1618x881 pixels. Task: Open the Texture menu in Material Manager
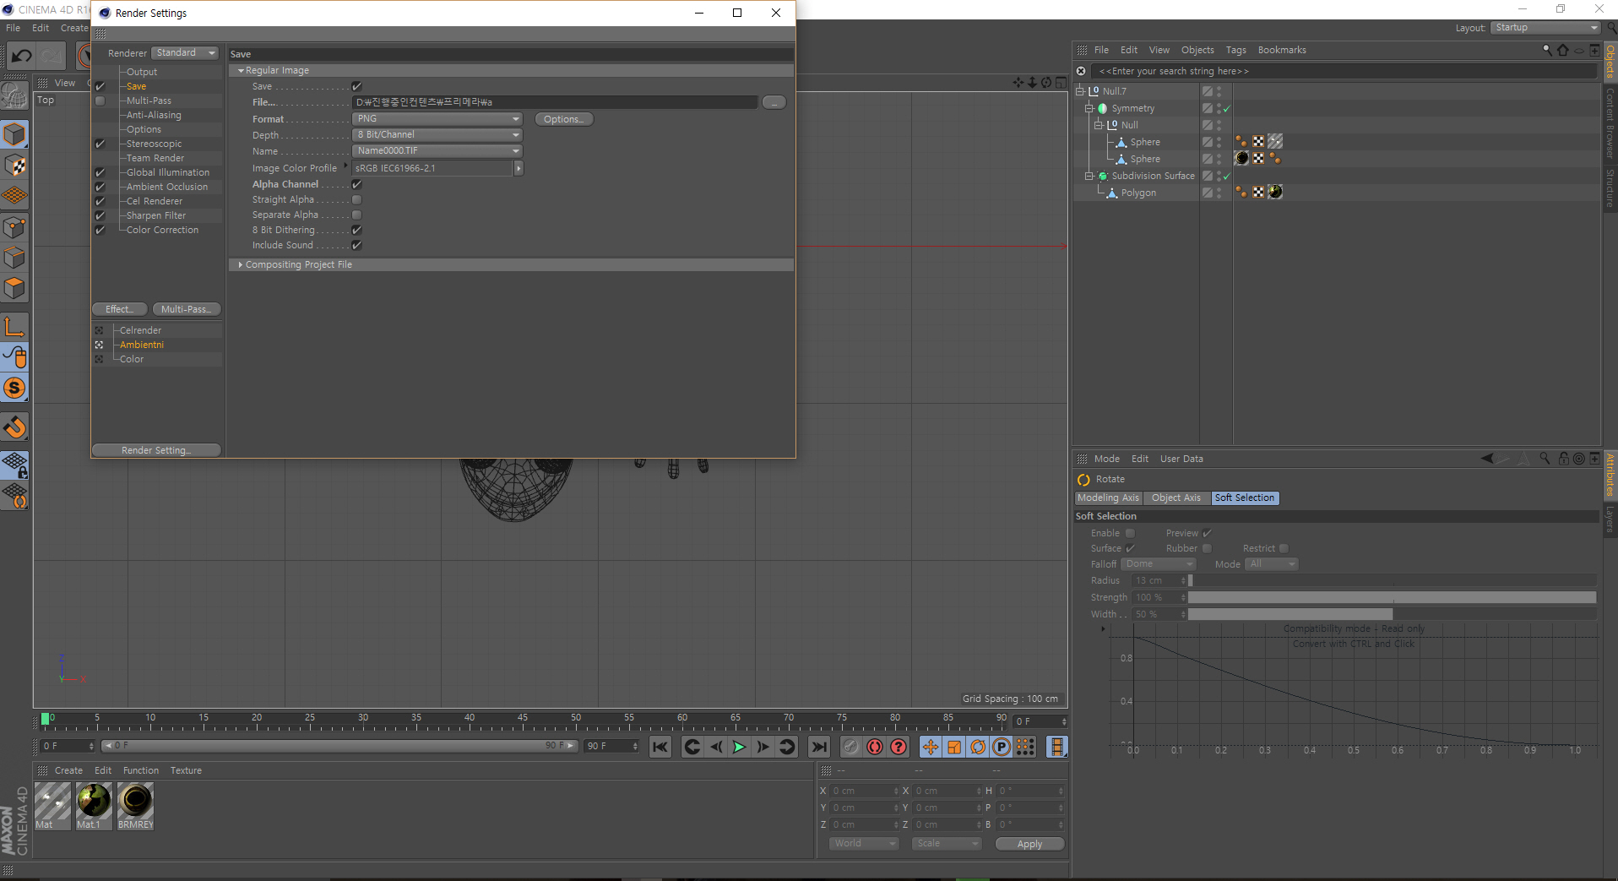(186, 770)
